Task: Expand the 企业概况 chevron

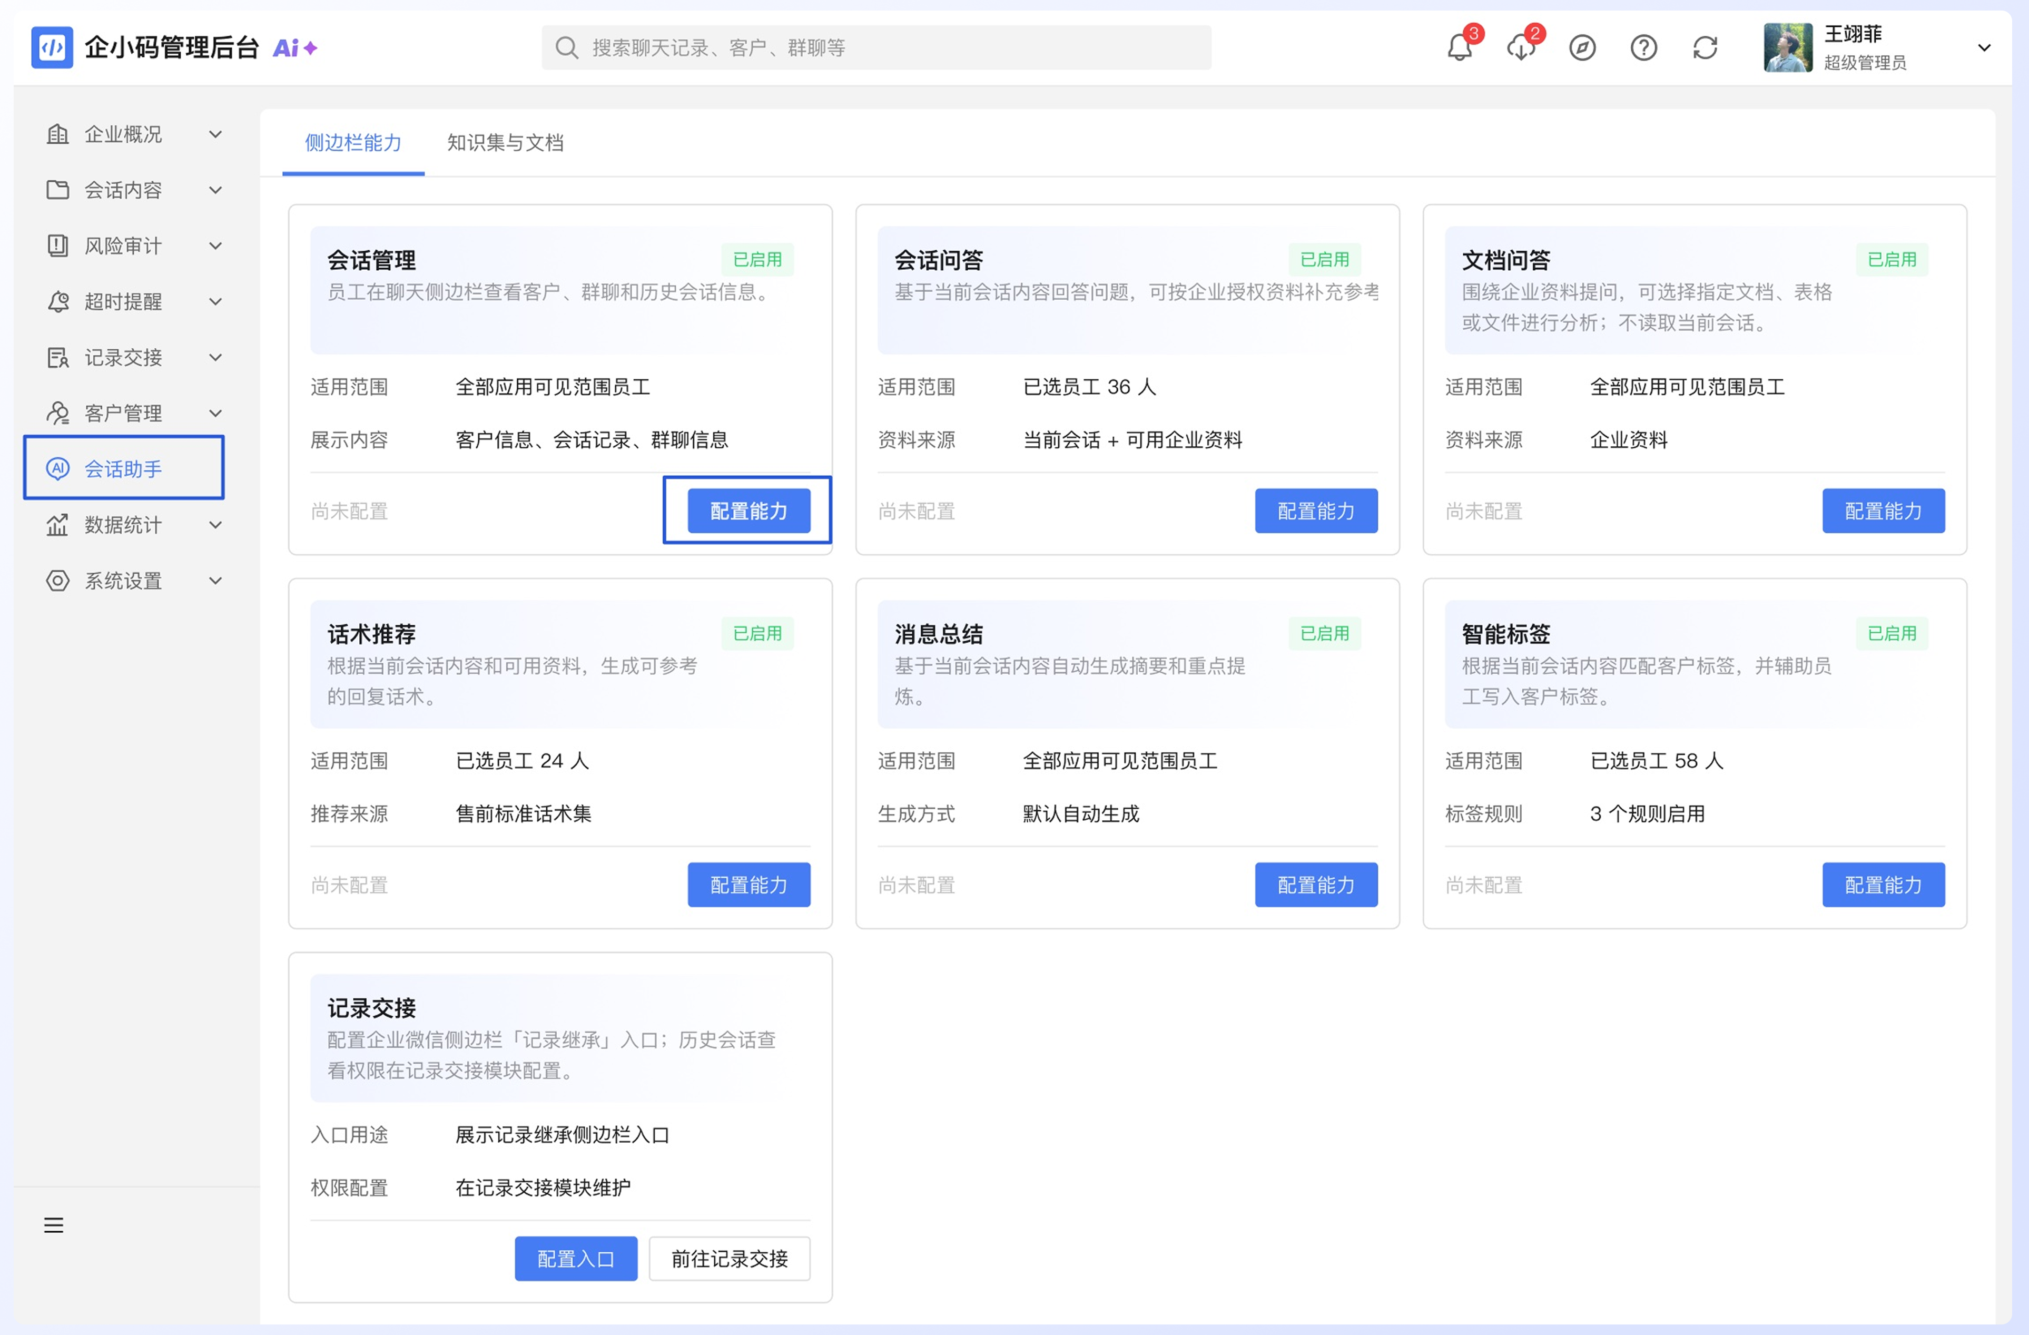Action: pyautogui.click(x=215, y=134)
